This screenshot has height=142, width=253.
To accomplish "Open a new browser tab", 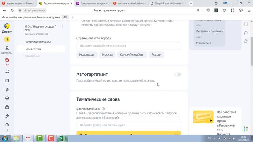I will coord(191,4).
